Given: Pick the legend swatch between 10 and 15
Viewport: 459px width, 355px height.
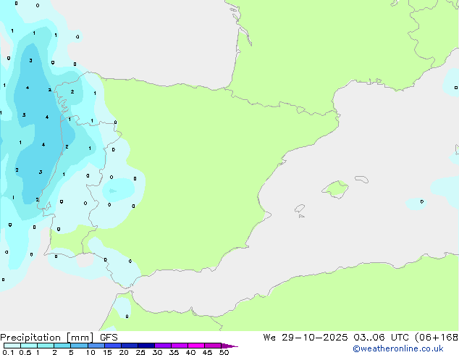Looking at the screenshot, I should point(96,346).
